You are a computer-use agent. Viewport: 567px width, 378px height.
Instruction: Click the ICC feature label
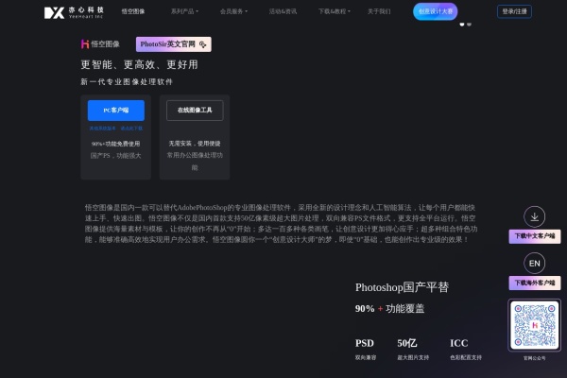[459, 343]
